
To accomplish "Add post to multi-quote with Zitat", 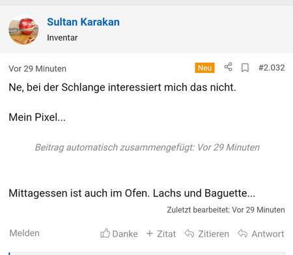I will [x=167, y=234].
